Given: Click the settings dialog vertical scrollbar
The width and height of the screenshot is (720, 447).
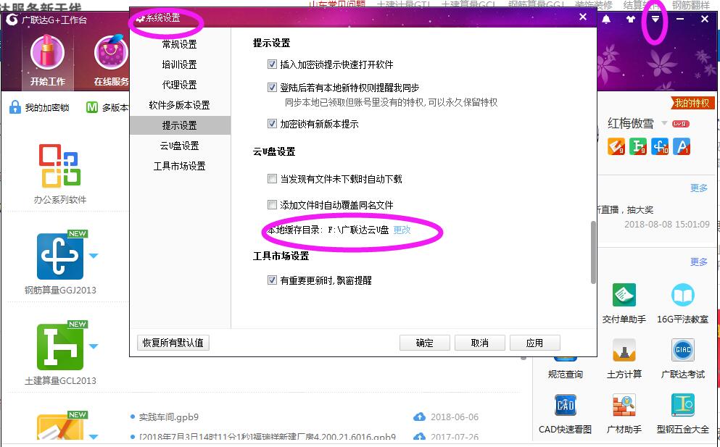Looking at the screenshot, I should tap(593, 252).
